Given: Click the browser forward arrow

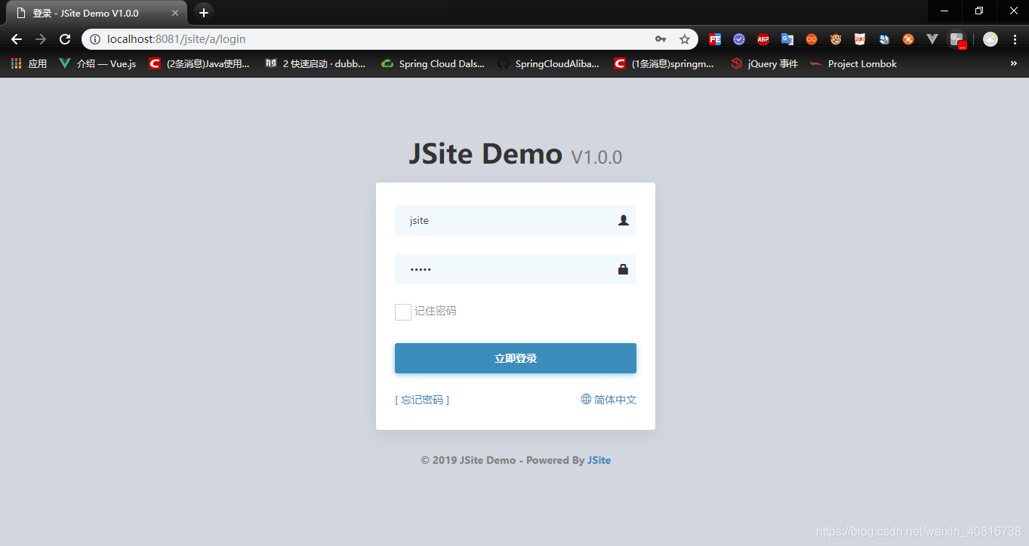Looking at the screenshot, I should click(41, 39).
